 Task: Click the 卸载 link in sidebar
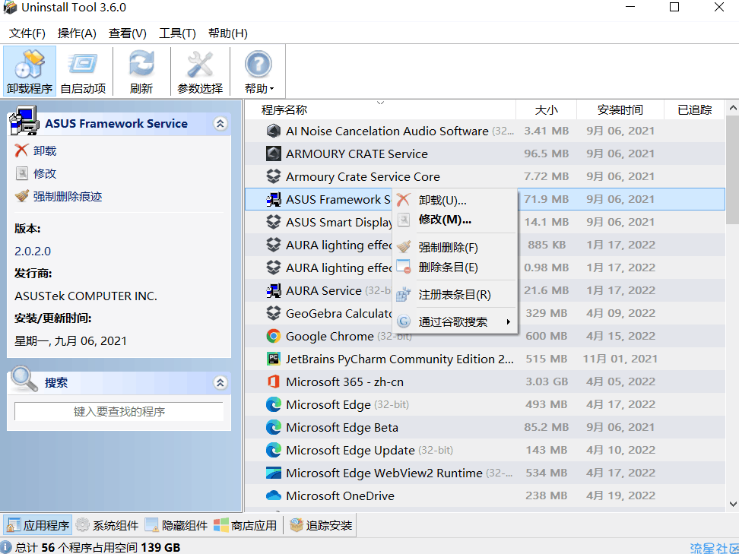(x=45, y=150)
